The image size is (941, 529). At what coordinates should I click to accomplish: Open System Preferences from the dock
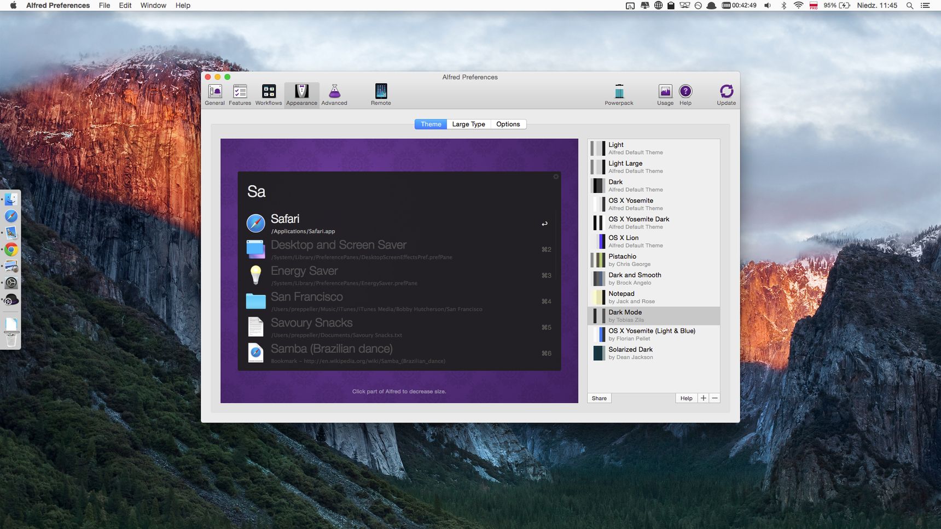(x=11, y=283)
